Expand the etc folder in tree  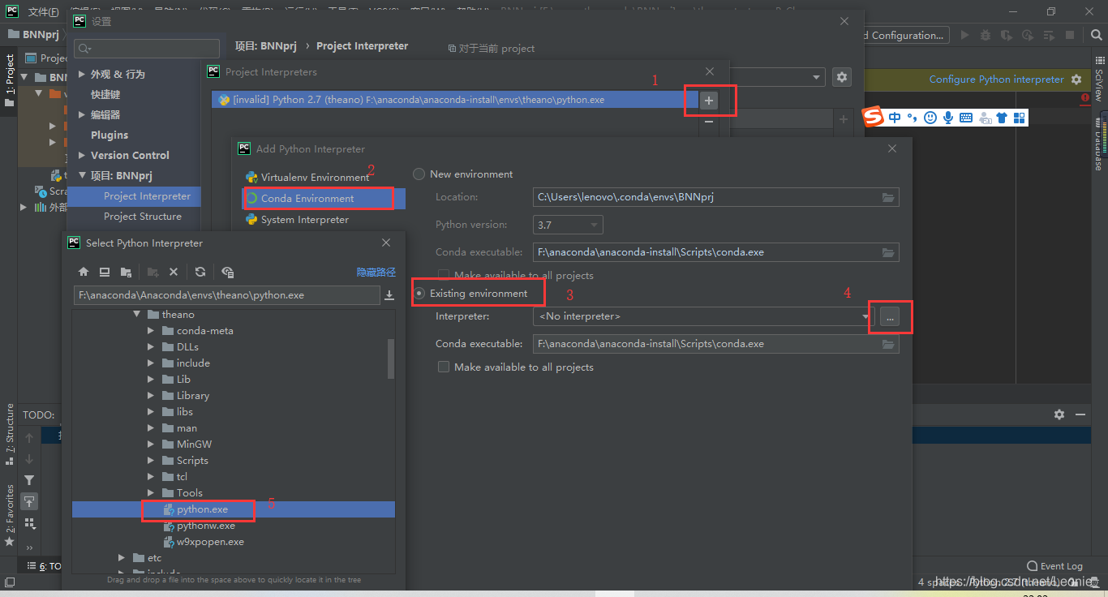(122, 558)
